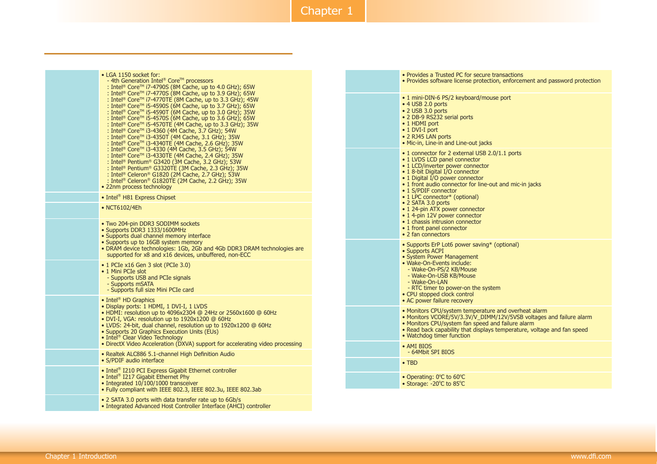Select '4 USB 2.0 ports' line
Image resolution: width=657 pixels, height=464 pixels.
(424, 104)
